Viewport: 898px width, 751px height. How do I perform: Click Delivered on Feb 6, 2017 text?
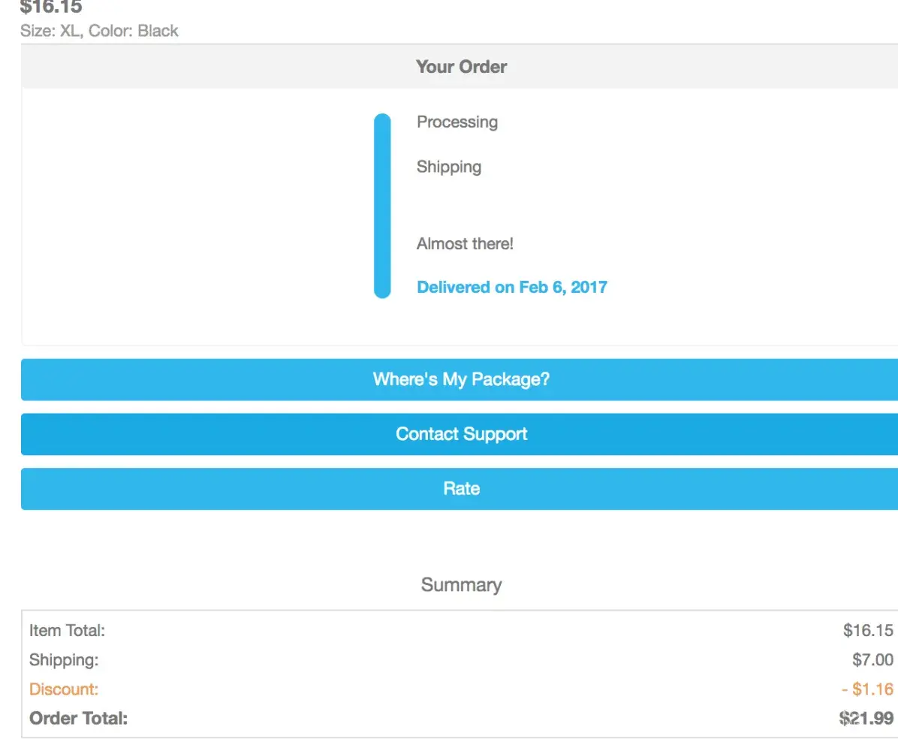point(511,287)
